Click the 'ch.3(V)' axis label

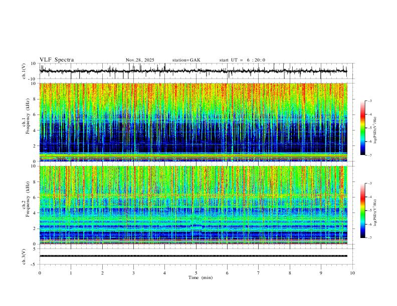[24, 257]
